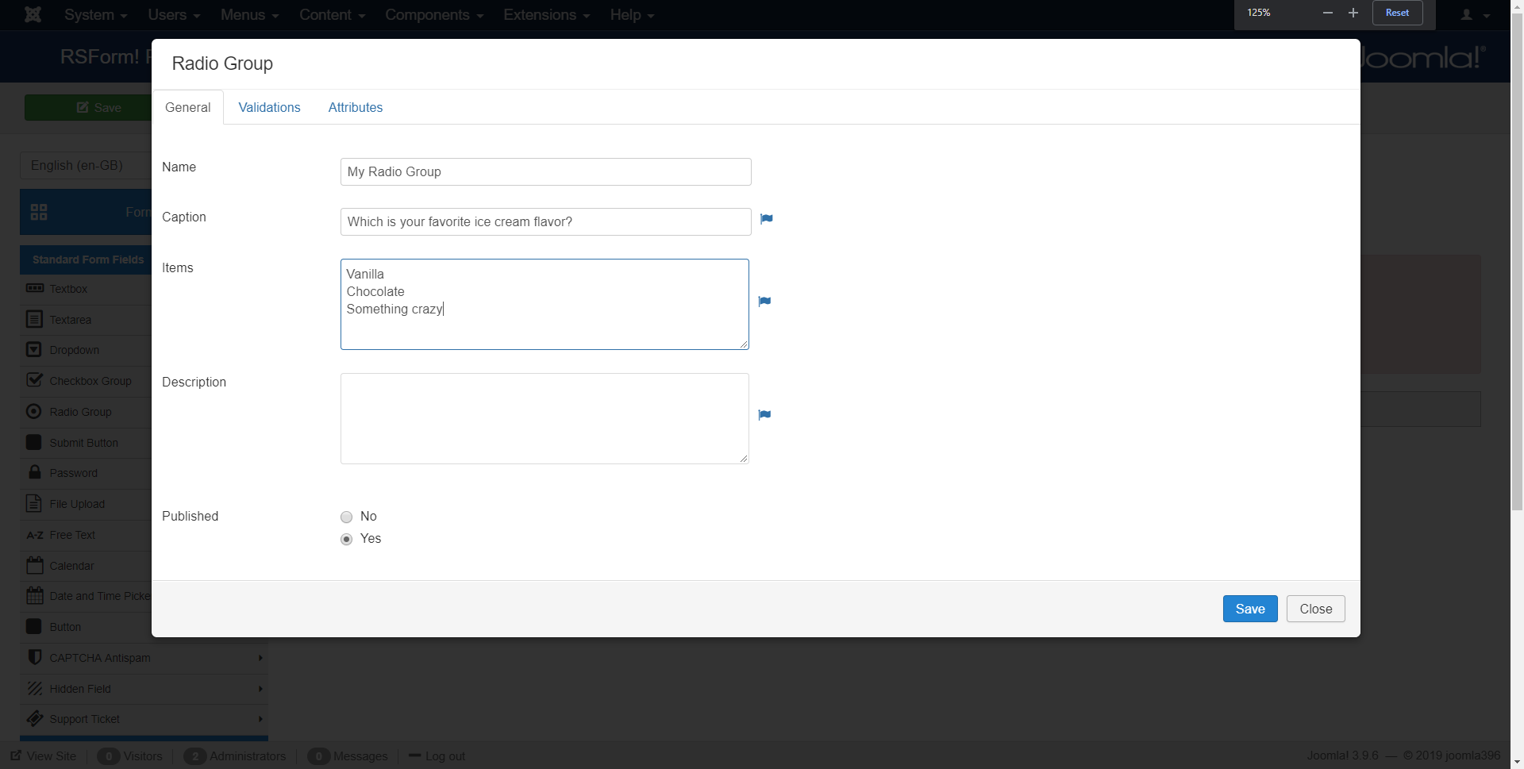Select the Yes option for Published
This screenshot has width=1524, height=769.
pyautogui.click(x=347, y=540)
